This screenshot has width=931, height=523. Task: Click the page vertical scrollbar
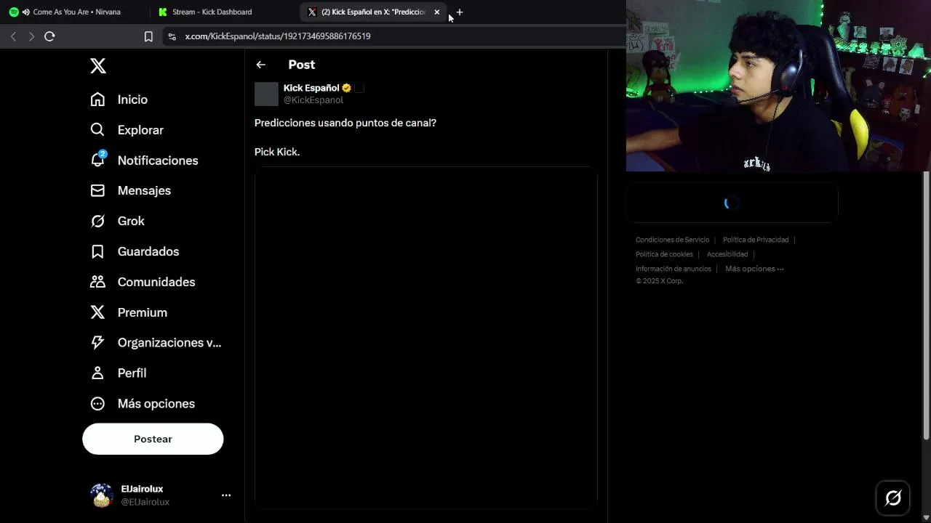click(926, 305)
